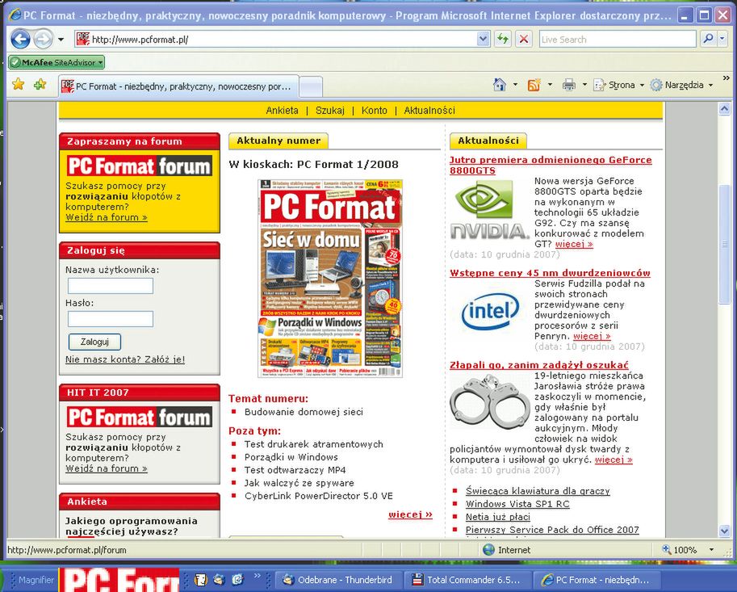Click the NVIDIA logo thumbnail
737x592 pixels.
pyautogui.click(x=489, y=211)
